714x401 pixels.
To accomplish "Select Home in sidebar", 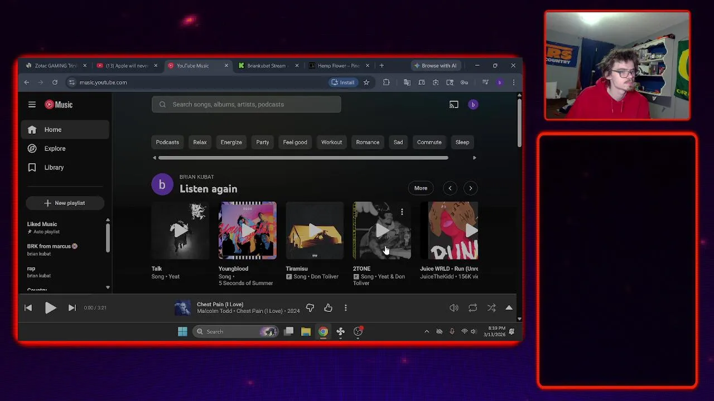I will coord(65,129).
